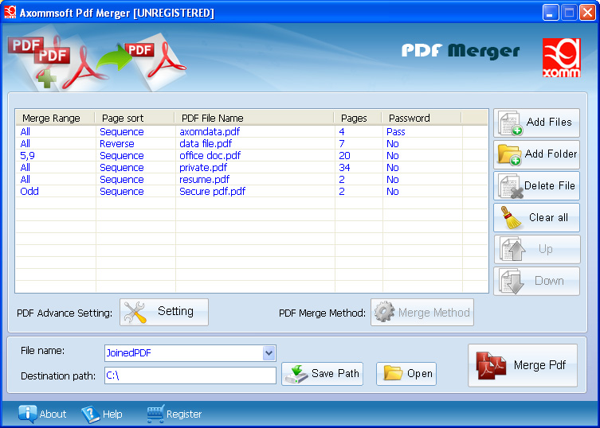Click the PDF File Name column header
Screen dimensions: 600x428
coord(254,118)
